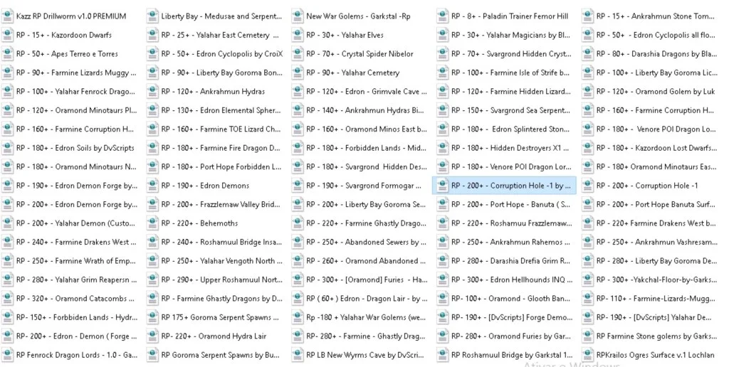Click RP - 100+ - Farmine Isle of Strife file name
This screenshot has width=729, height=367.
pyautogui.click(x=510, y=73)
